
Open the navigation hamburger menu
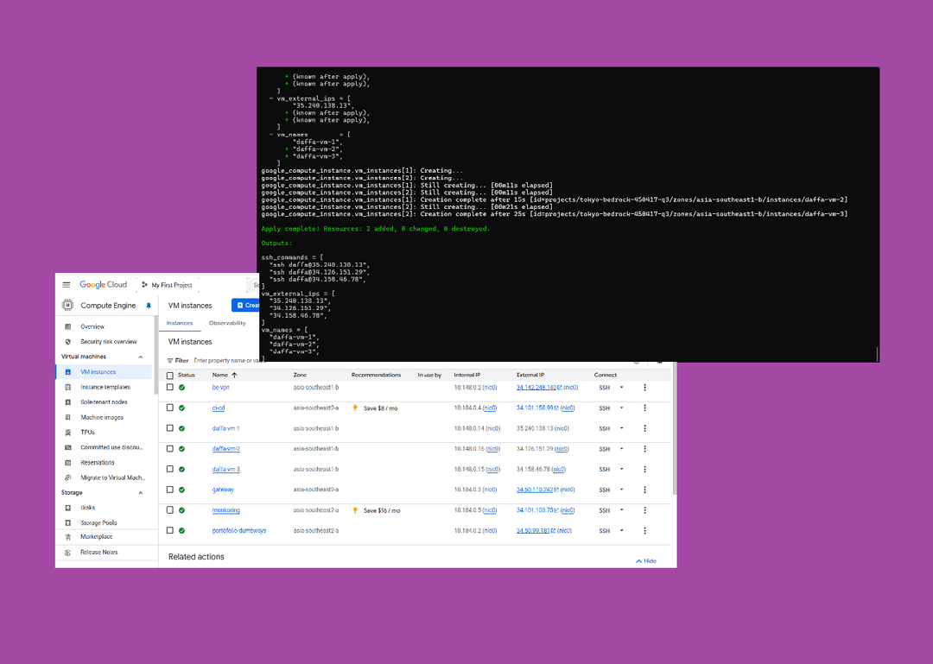tap(67, 284)
